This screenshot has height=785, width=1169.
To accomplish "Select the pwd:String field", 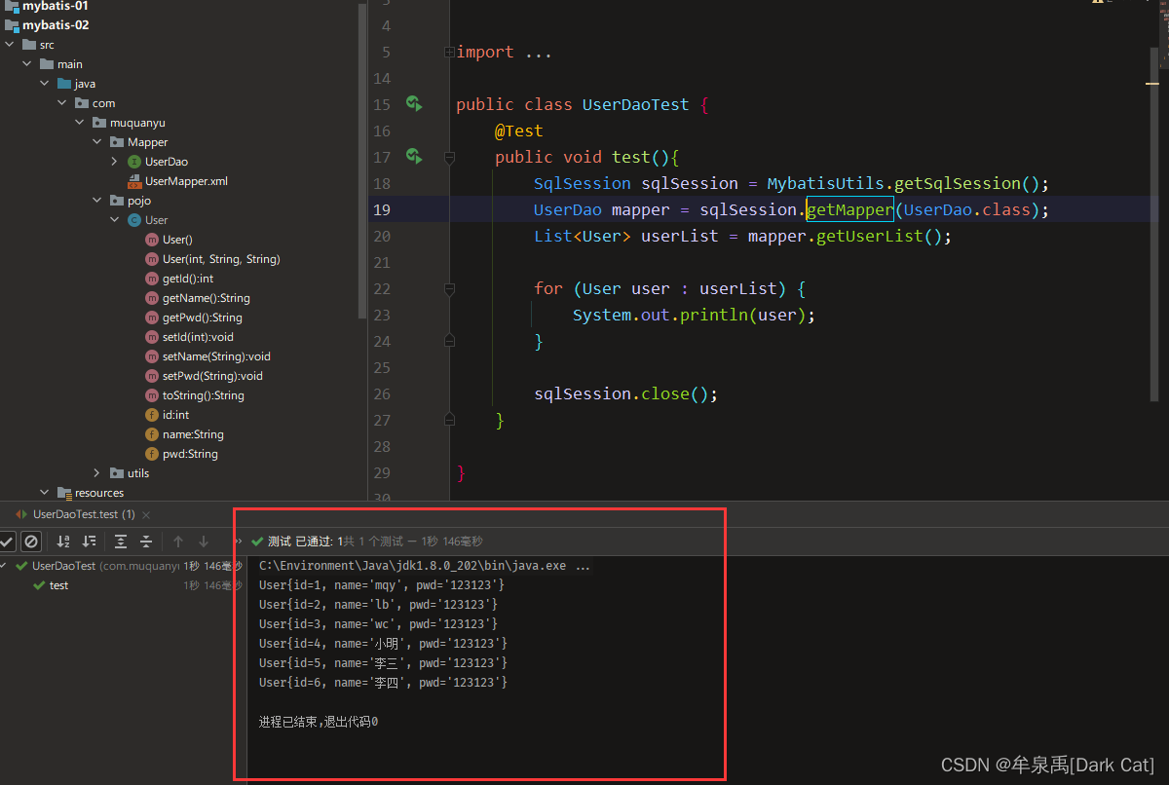I will tap(190, 454).
